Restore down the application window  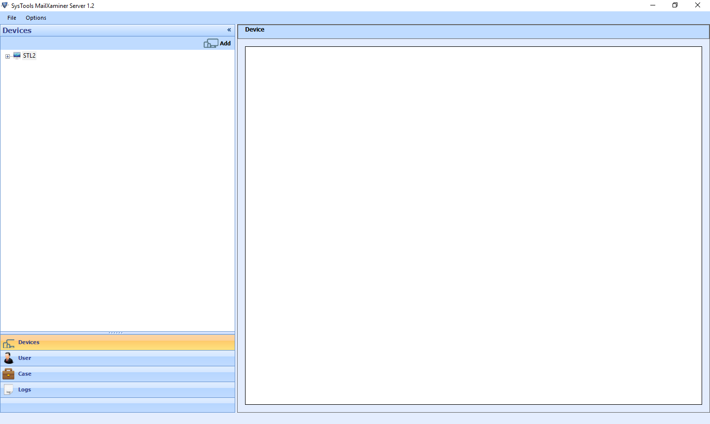click(x=675, y=5)
